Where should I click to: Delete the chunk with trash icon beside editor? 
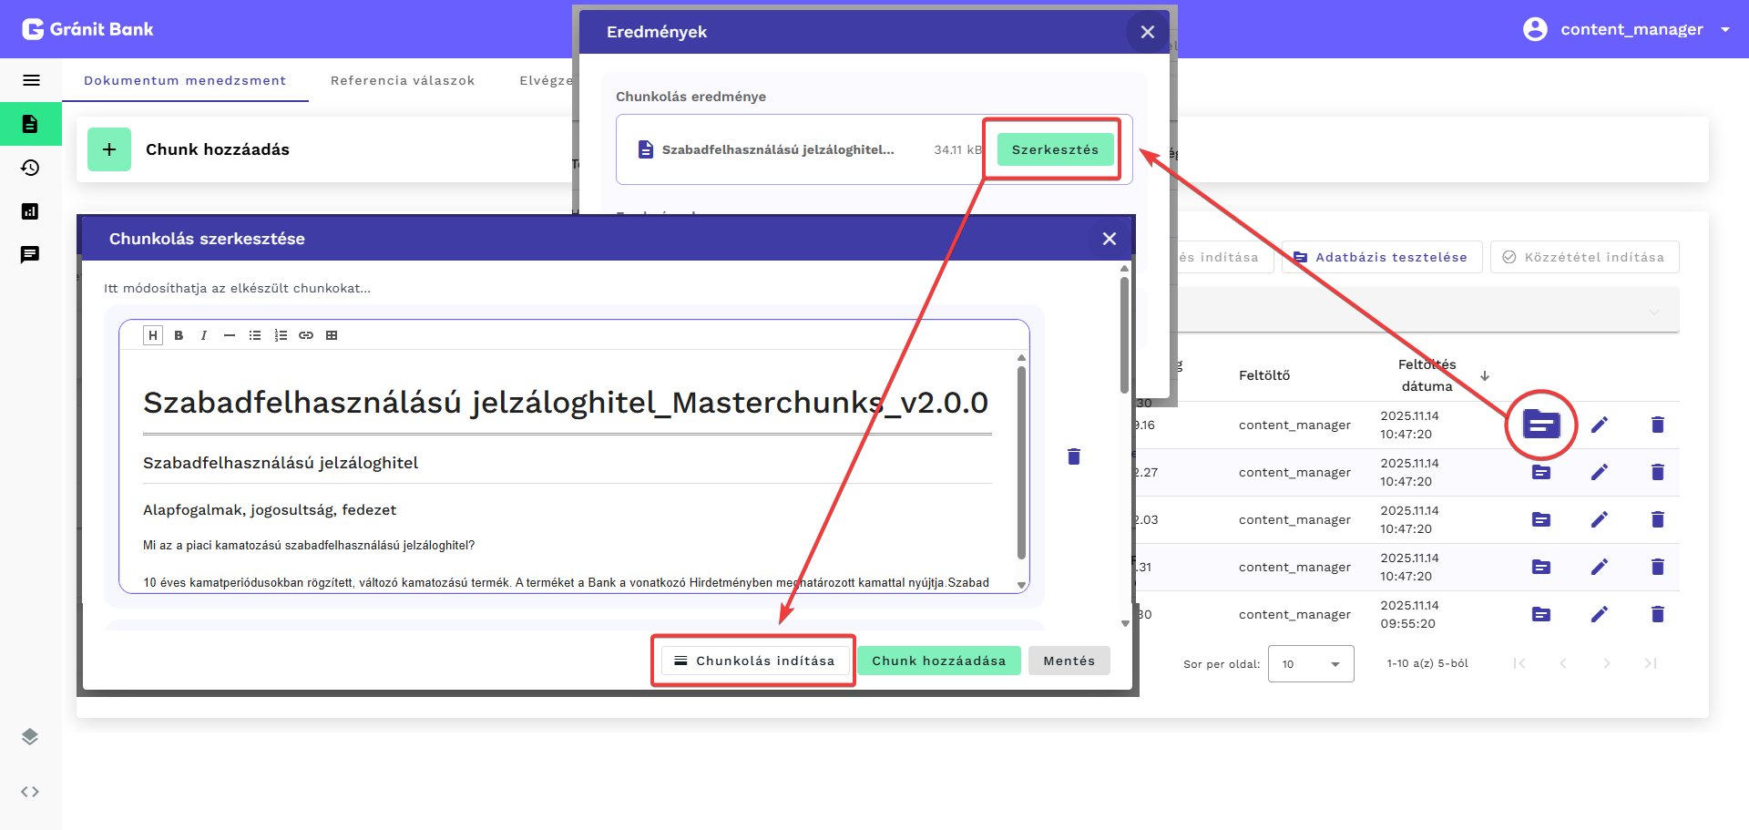point(1074,456)
